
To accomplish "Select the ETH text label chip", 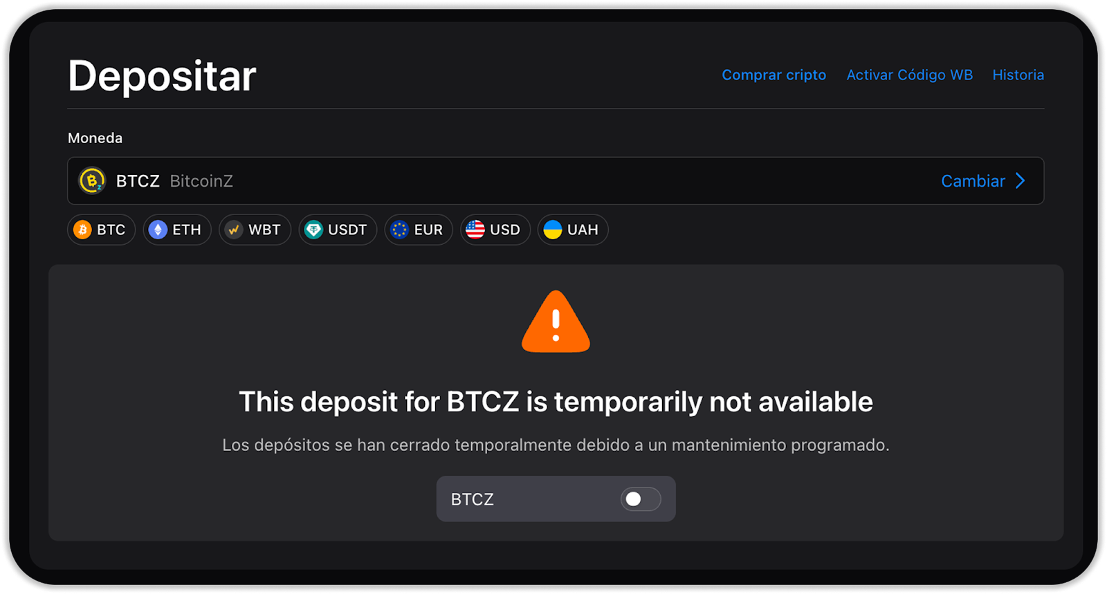I will tap(187, 230).
